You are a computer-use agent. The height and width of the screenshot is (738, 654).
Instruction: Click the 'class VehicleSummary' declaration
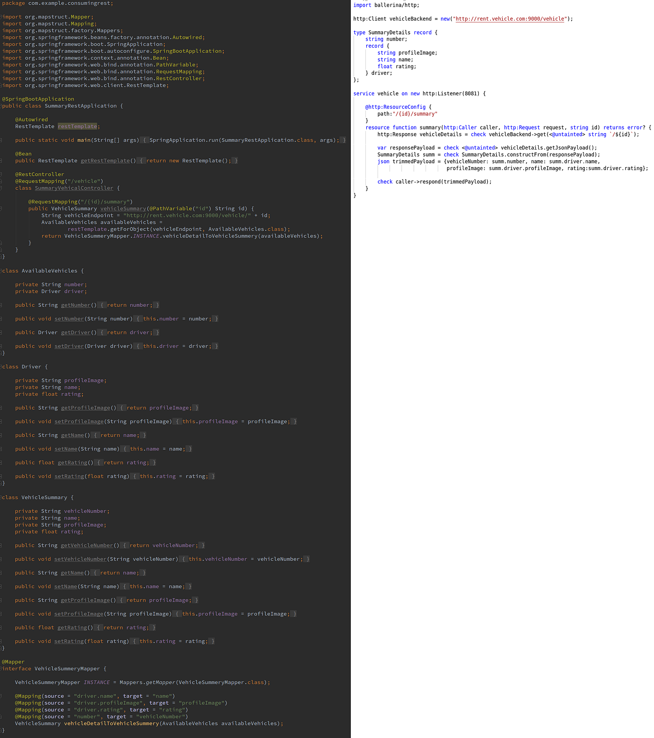pyautogui.click(x=38, y=497)
